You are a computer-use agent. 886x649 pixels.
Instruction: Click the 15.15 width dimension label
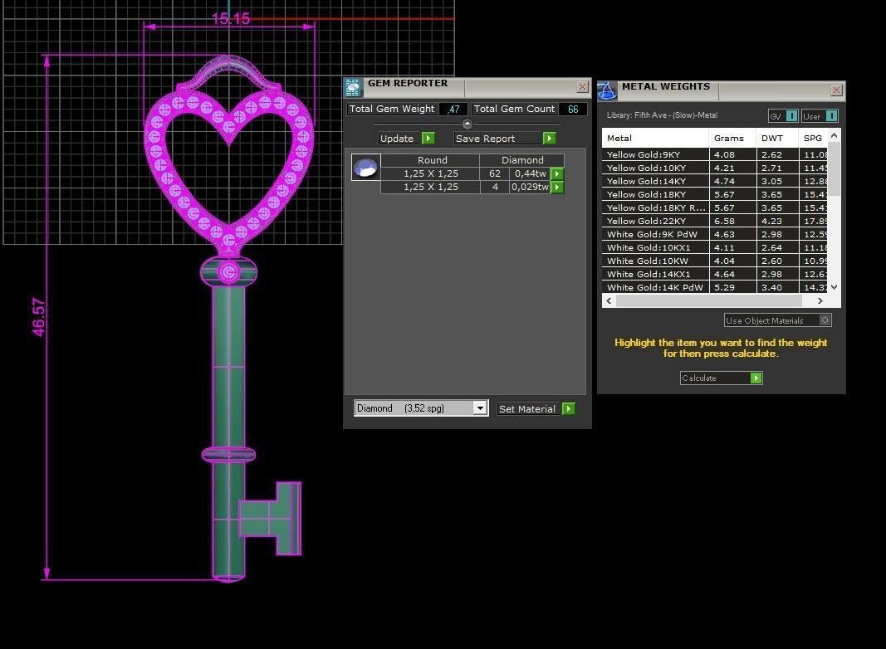(231, 18)
